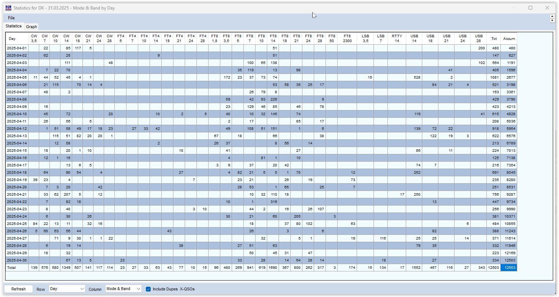Switch to the Graph tab
The height and width of the screenshot is (297, 559).
[32, 27]
